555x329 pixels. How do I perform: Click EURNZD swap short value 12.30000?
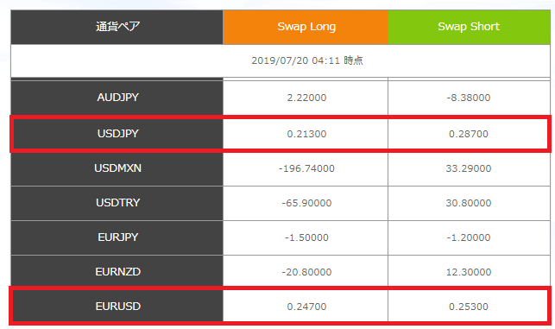tap(469, 272)
